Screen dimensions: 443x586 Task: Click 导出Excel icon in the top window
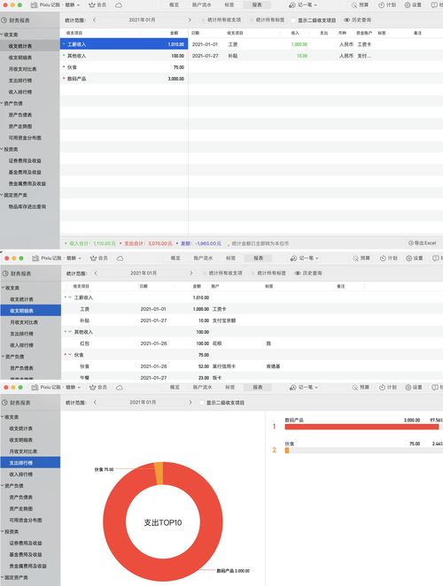coord(411,243)
